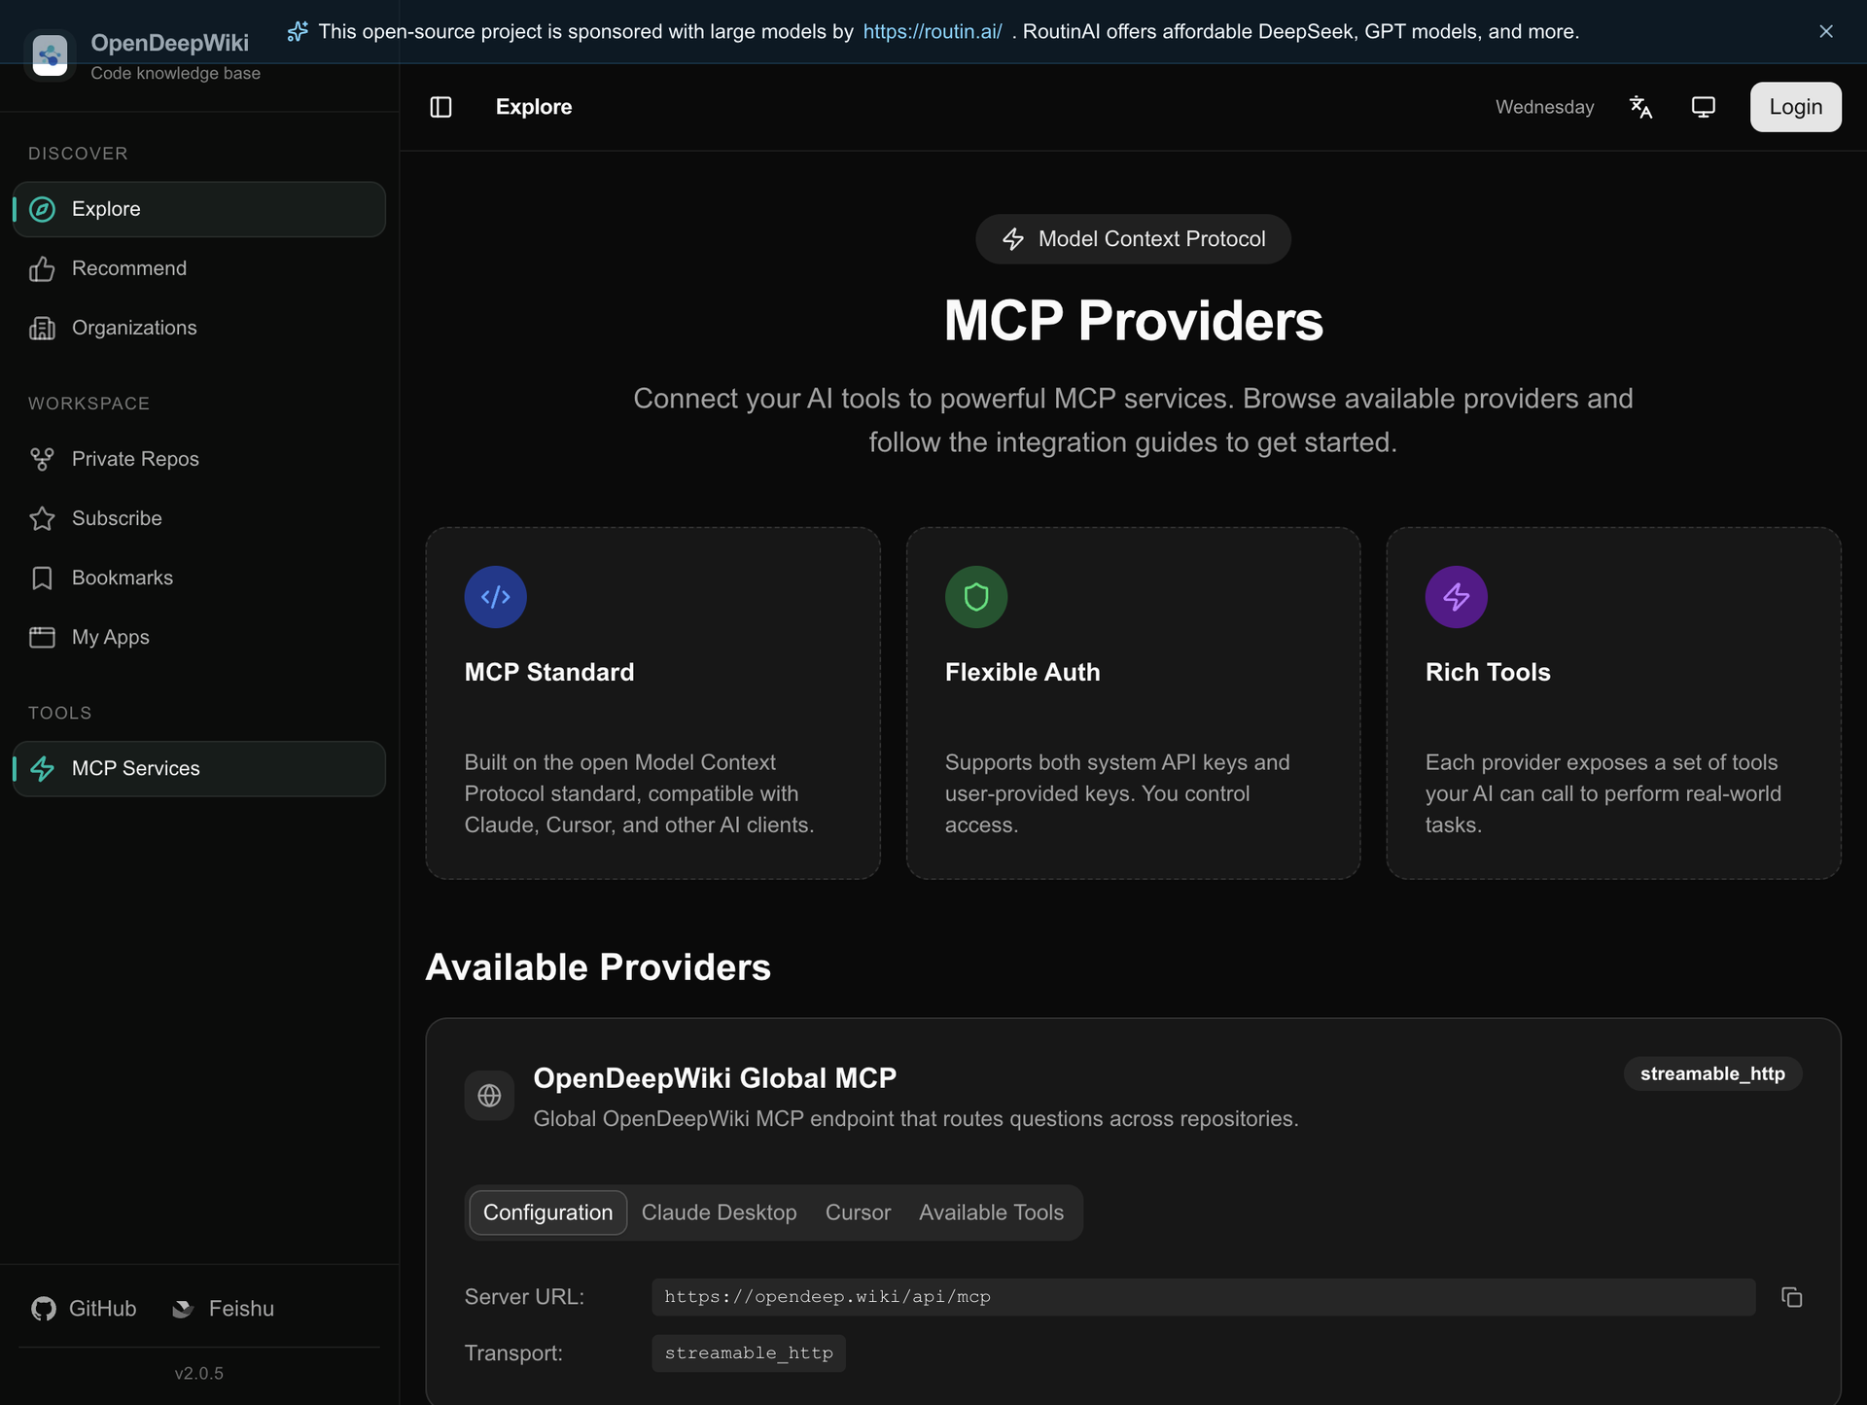Open My Apps in the sidebar
The image size is (1867, 1405).
pyautogui.click(x=199, y=637)
